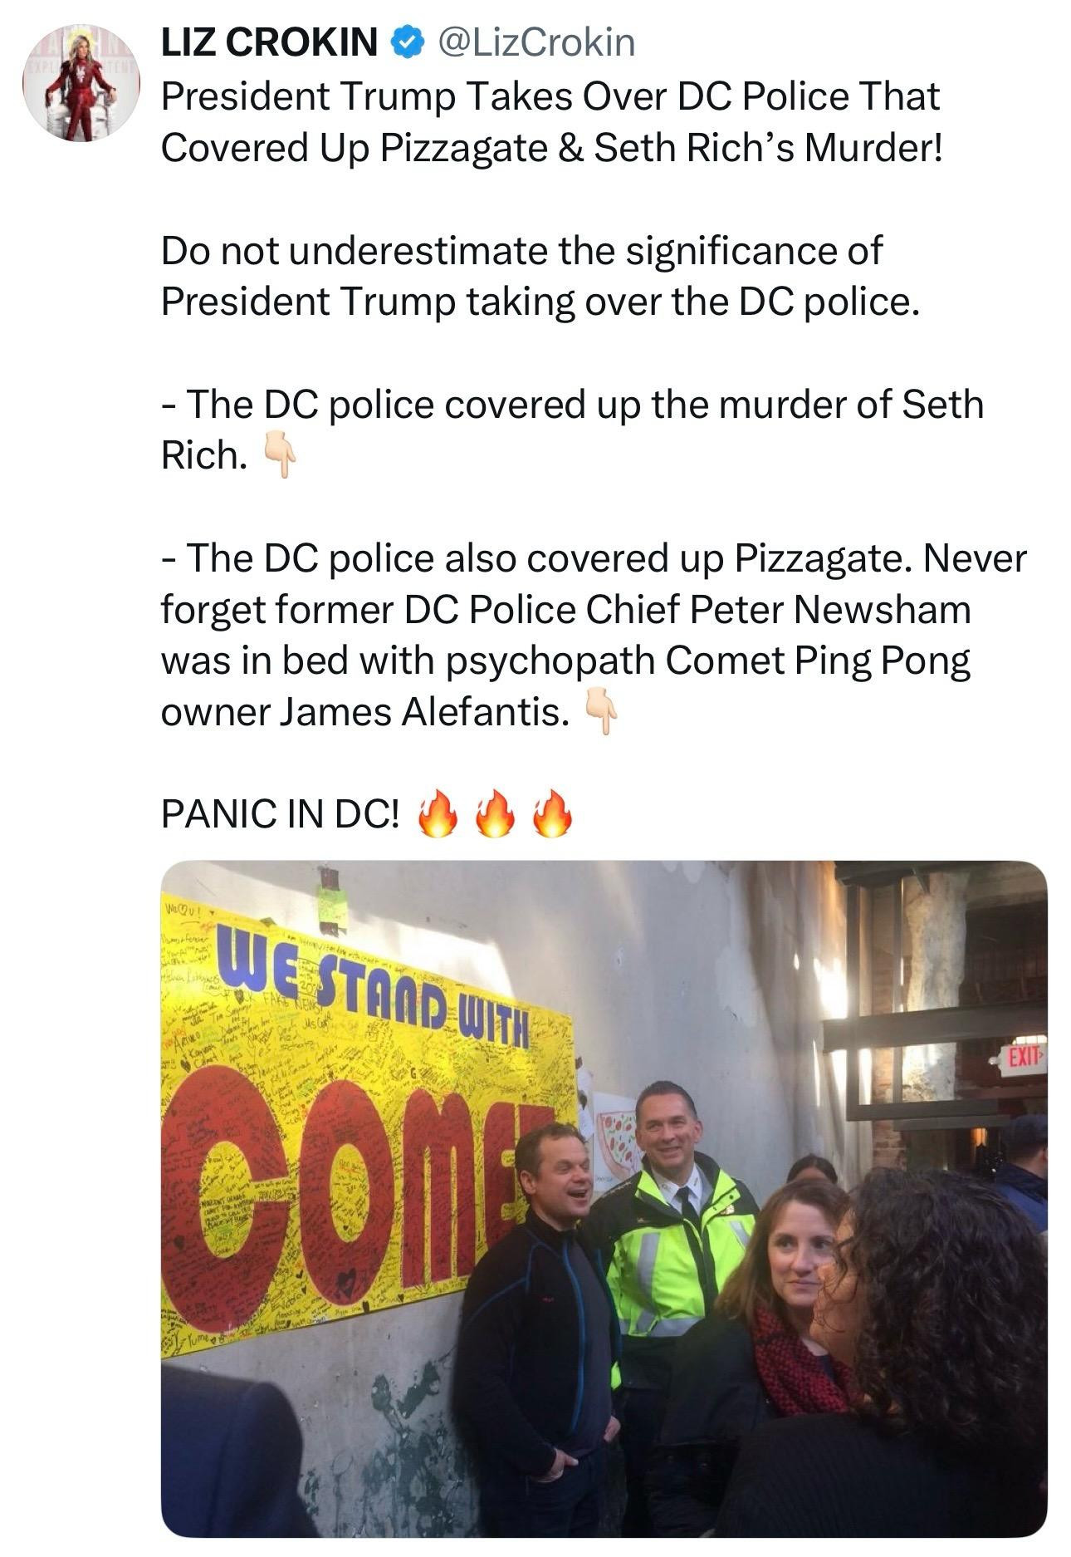The width and height of the screenshot is (1071, 1557).
Task: Click the first fire emoji
Action: pos(438,813)
